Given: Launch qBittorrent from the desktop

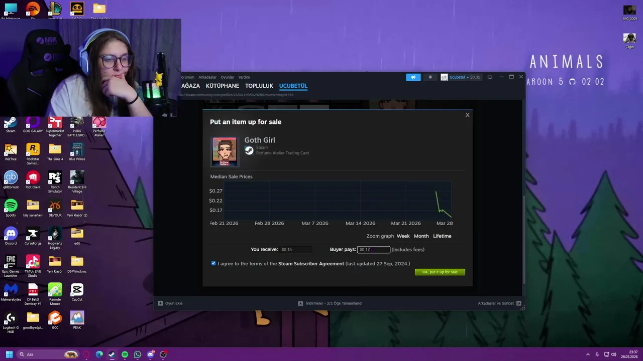Looking at the screenshot, I should 11,180.
